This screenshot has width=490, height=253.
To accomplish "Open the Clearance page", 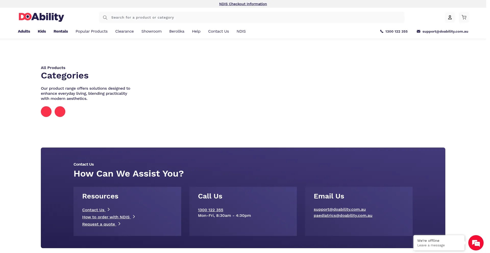I will coord(125,31).
